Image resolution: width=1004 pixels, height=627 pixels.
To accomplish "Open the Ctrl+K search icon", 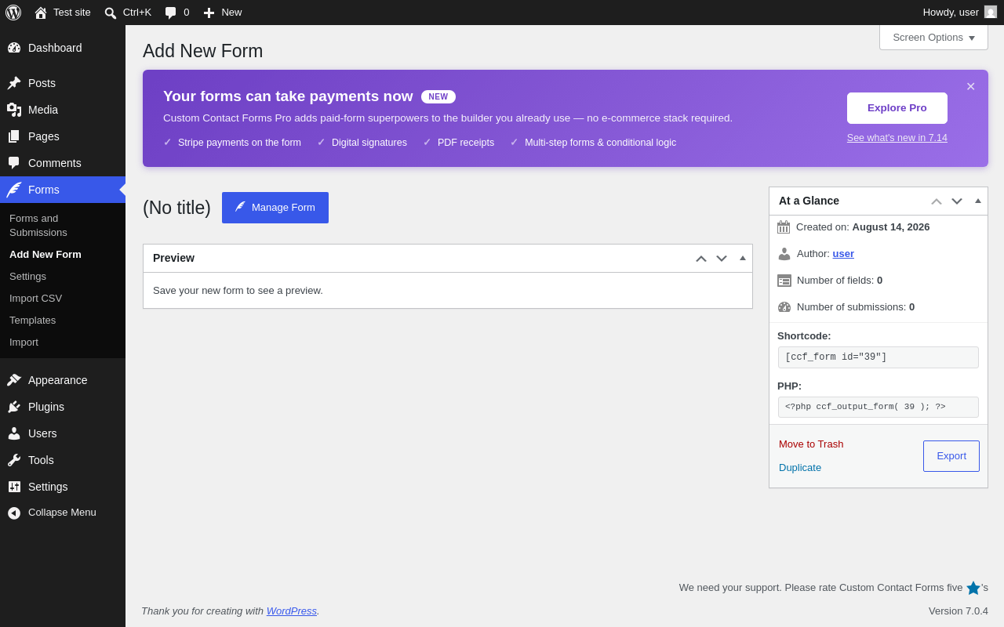I will coord(111,13).
